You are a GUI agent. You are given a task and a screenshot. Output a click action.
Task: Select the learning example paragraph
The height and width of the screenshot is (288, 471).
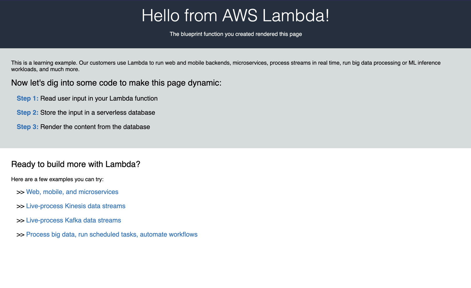[226, 66]
